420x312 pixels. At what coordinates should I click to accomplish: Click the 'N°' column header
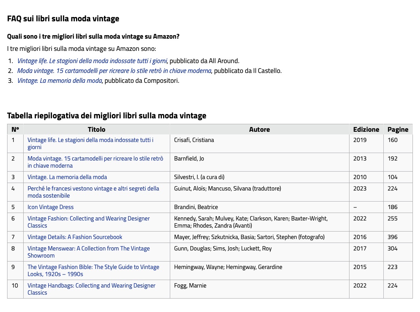[15, 130]
